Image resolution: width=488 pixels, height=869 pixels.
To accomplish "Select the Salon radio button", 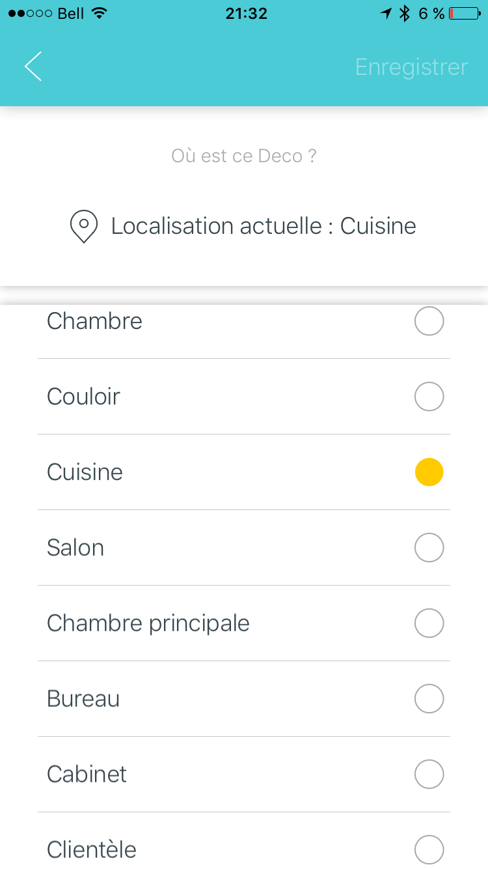I will [x=429, y=548].
